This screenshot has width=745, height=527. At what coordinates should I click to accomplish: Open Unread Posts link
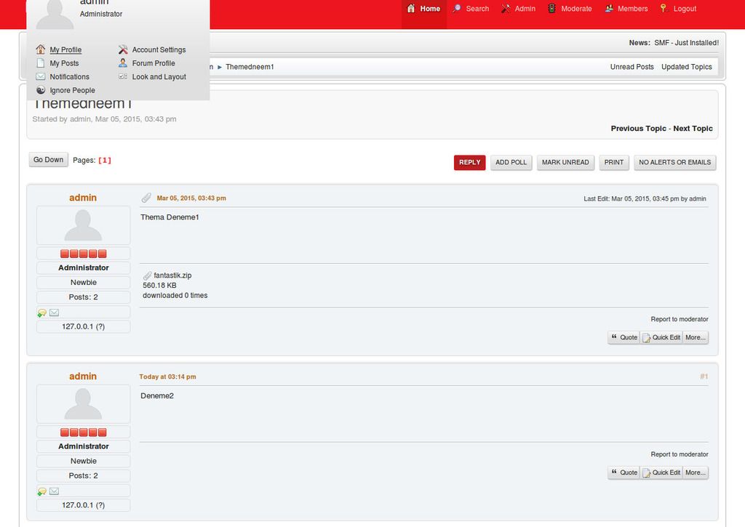[632, 67]
